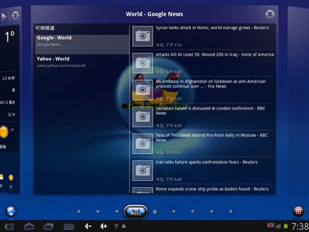
Task: Lower volume with the speaker minus icon
Action: tap(88, 226)
